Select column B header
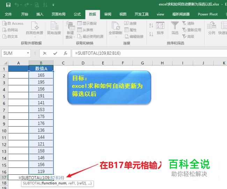 [x=41, y=63]
